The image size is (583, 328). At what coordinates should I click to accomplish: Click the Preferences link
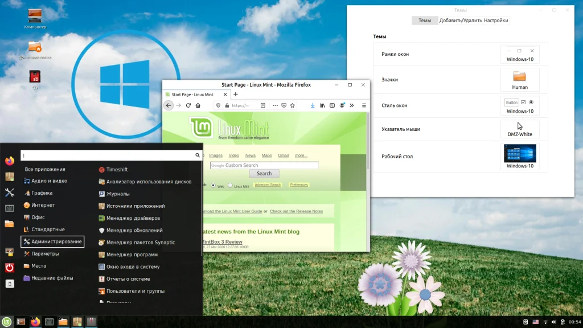pyautogui.click(x=299, y=185)
